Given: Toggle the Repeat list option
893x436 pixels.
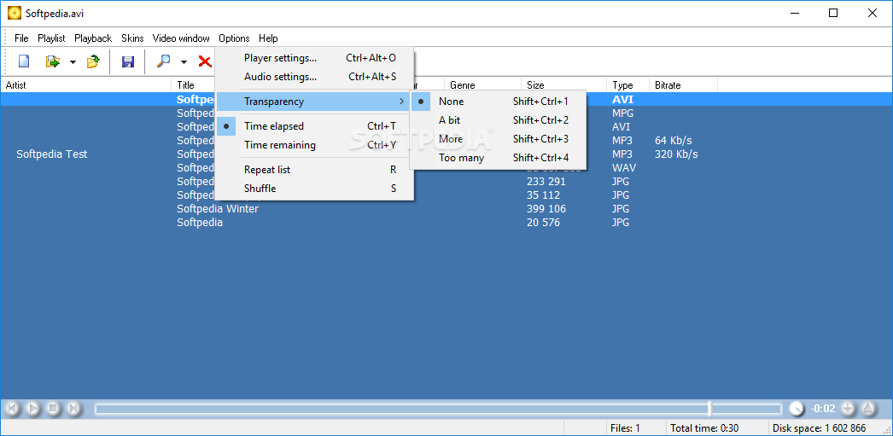Looking at the screenshot, I should 314,170.
